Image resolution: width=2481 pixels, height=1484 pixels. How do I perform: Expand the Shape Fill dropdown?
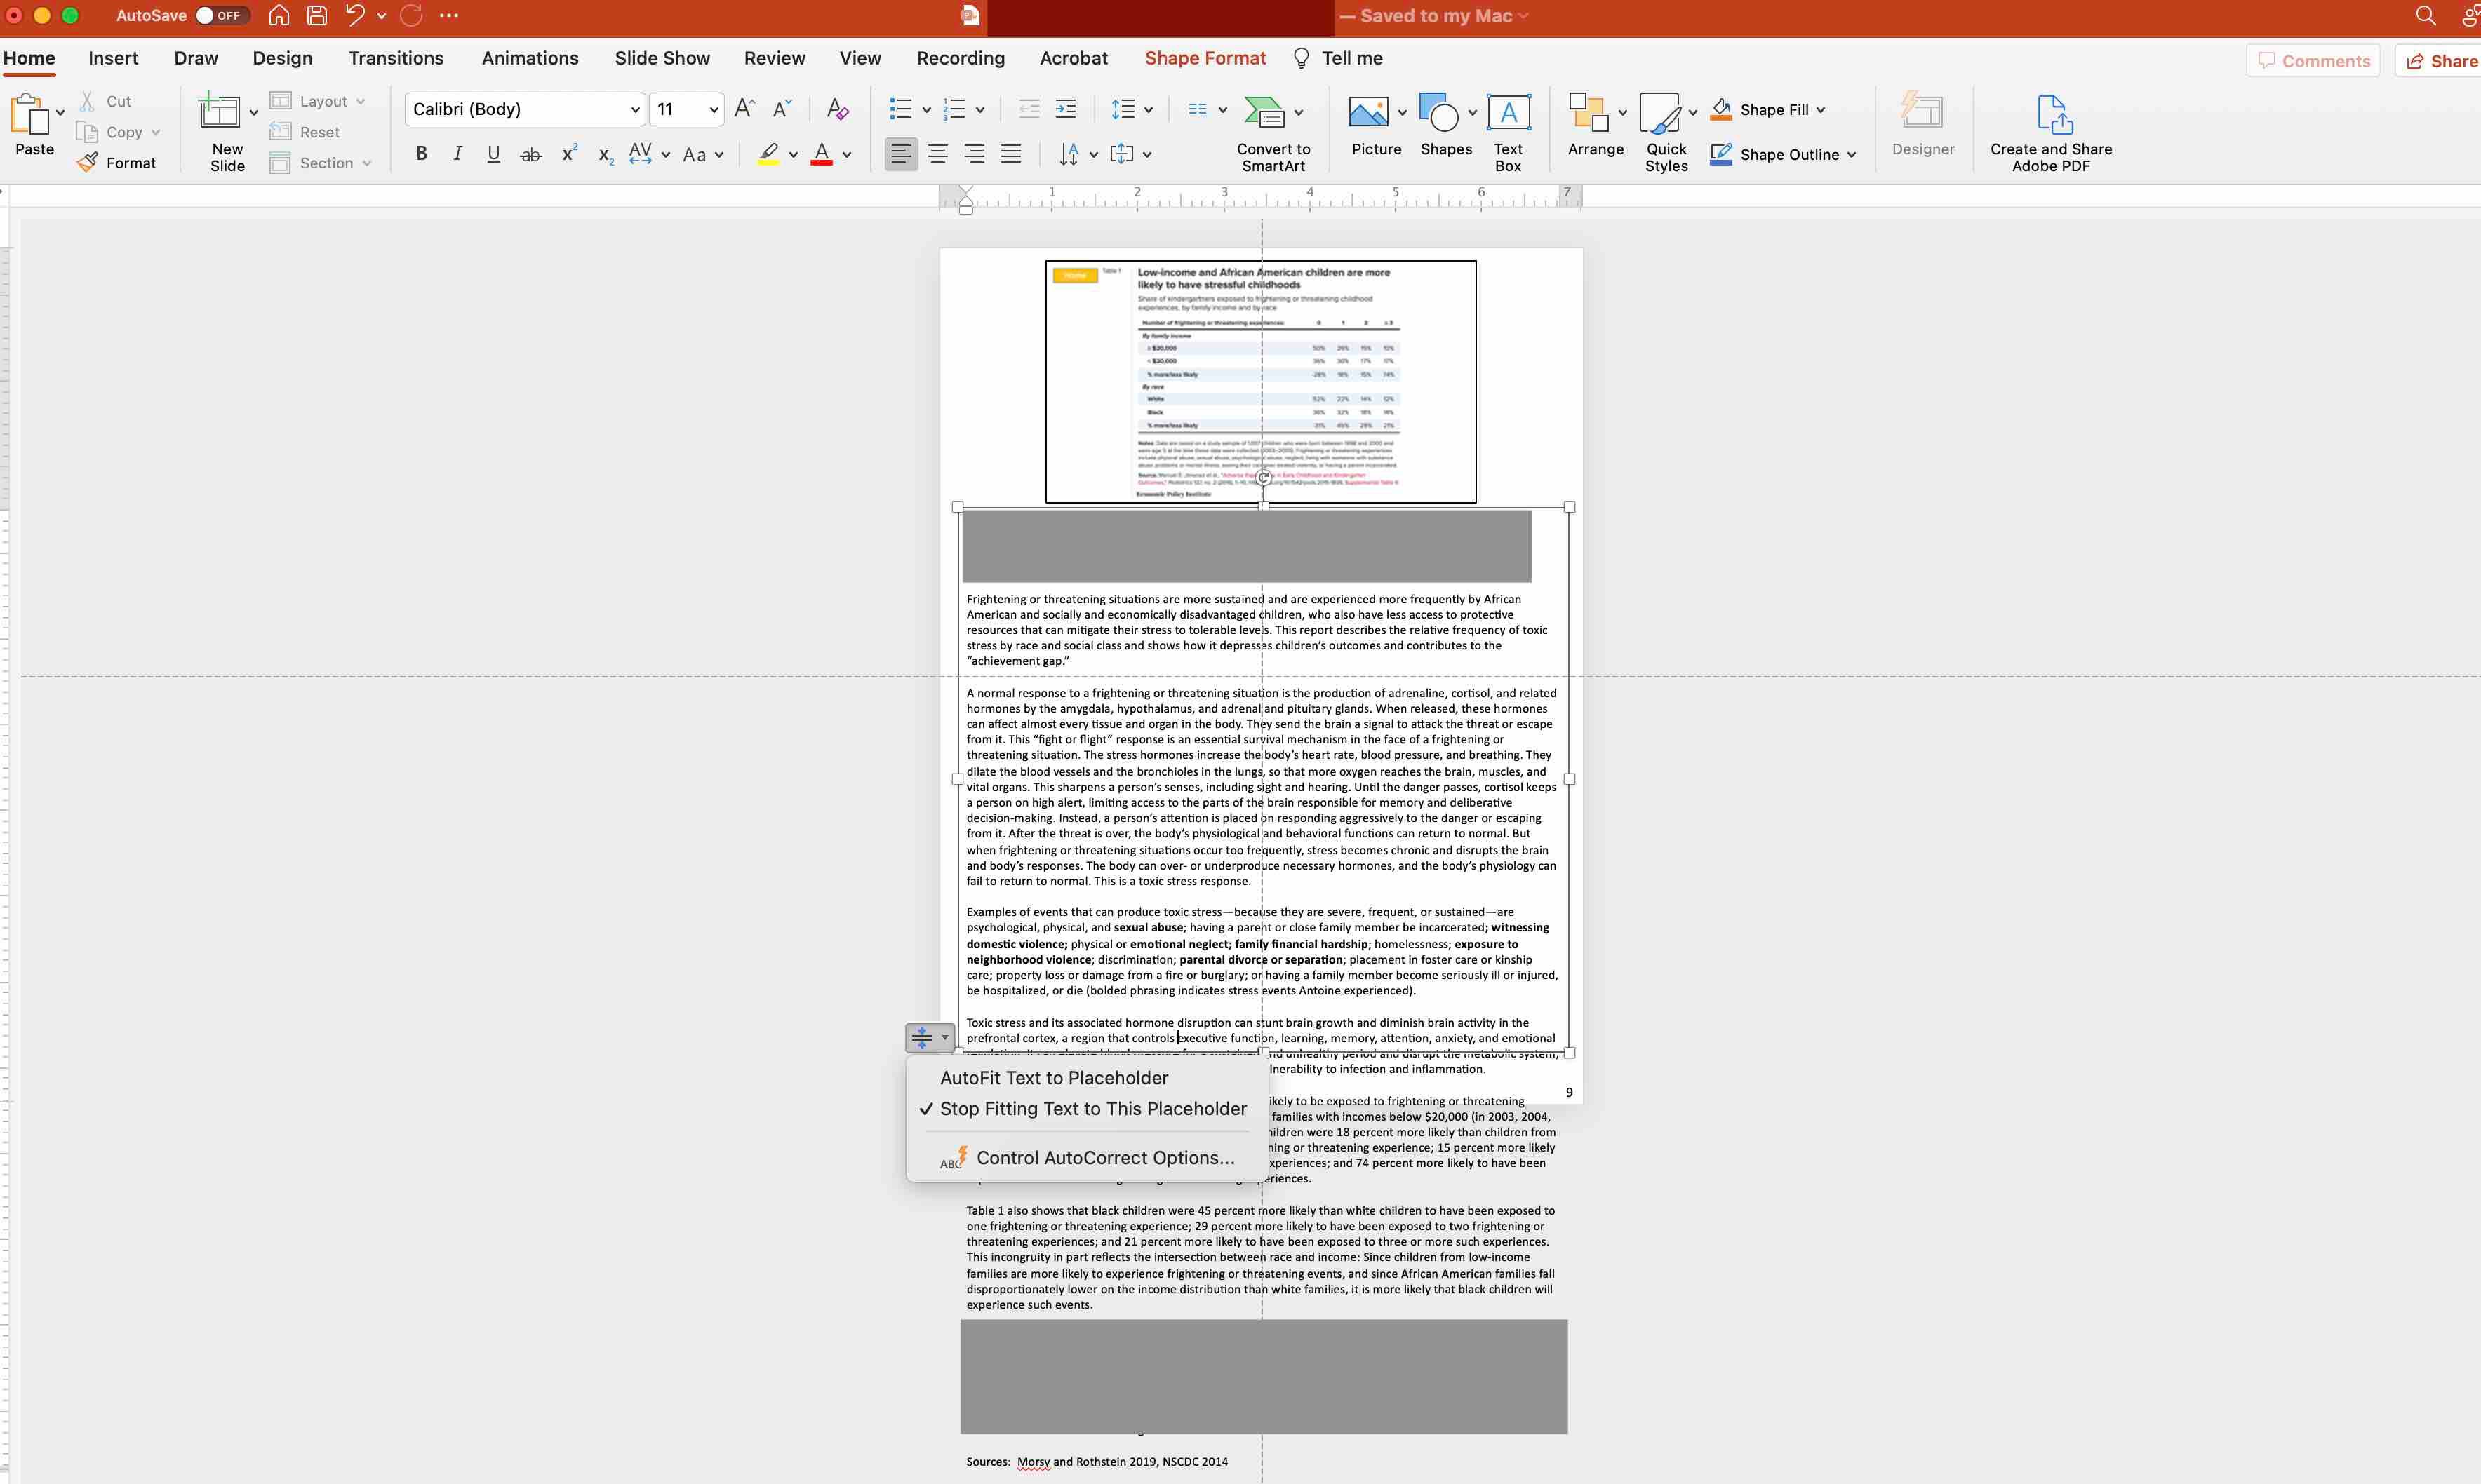(x=1820, y=110)
